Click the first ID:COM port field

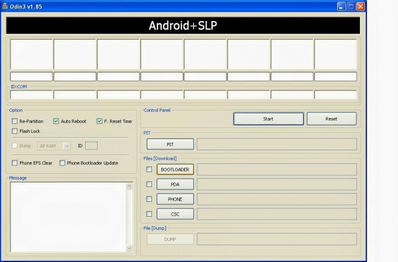tap(31, 95)
